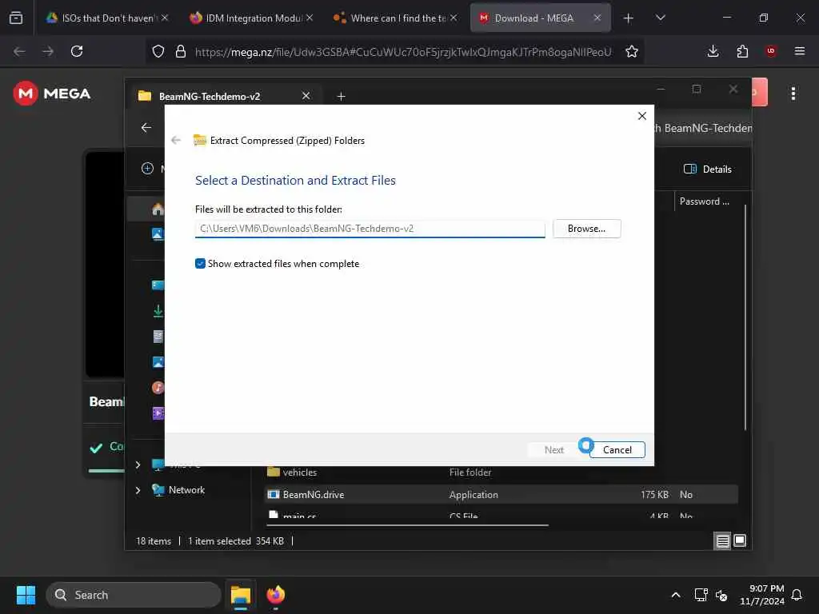Click the extract wizard back arrow

pos(176,140)
